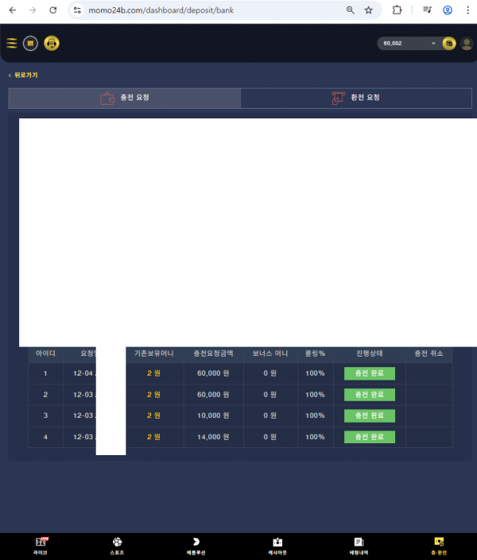
Task: Bookmark this page with the star icon
Action: [x=369, y=10]
